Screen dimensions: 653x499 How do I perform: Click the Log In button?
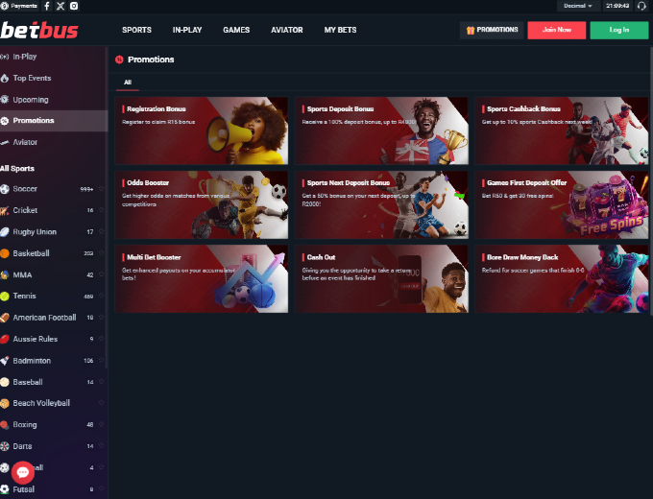tap(619, 30)
